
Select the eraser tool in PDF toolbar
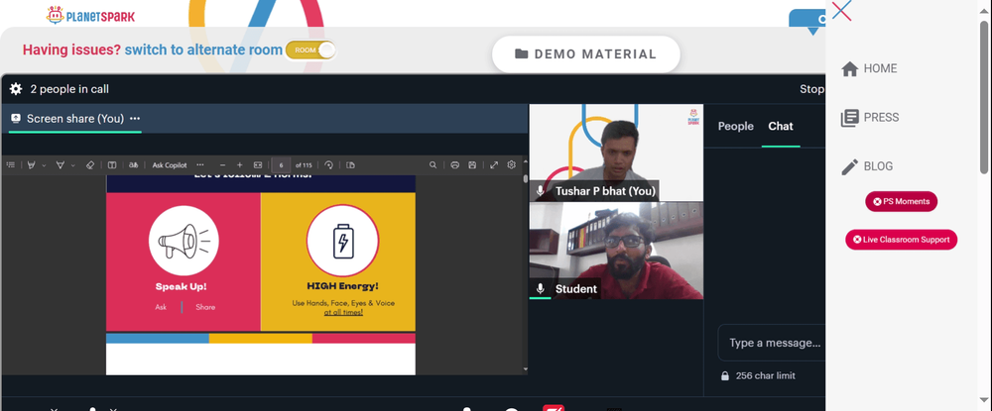pos(90,164)
